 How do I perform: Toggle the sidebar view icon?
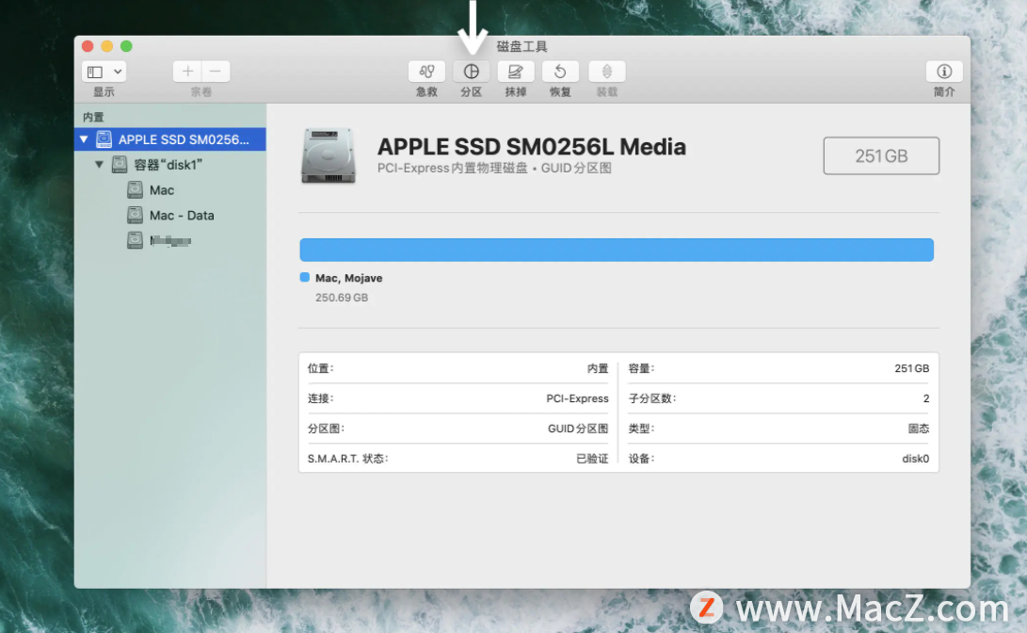click(x=96, y=72)
